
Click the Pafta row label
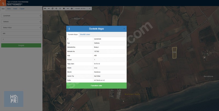[69, 80]
